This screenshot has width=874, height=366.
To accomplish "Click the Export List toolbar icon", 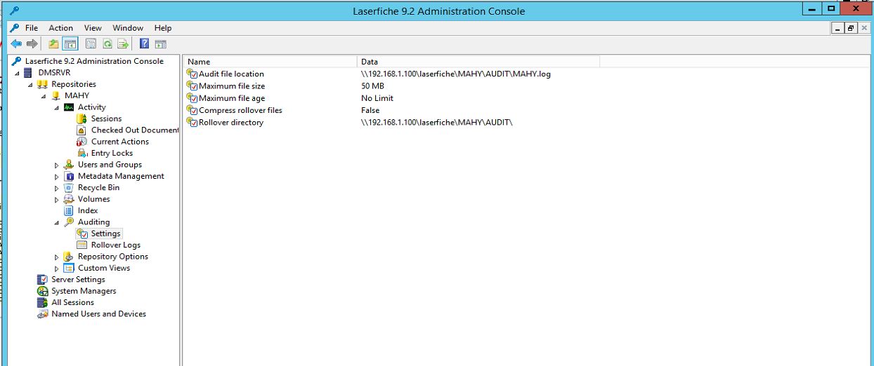I will click(x=124, y=43).
